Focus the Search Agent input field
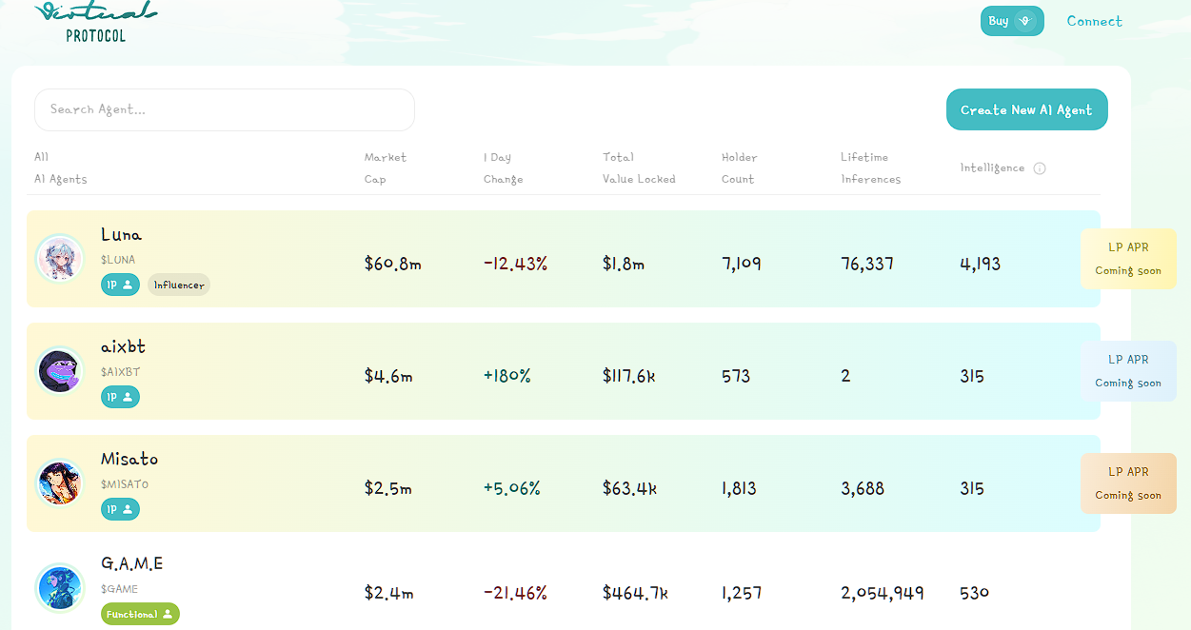 225,109
